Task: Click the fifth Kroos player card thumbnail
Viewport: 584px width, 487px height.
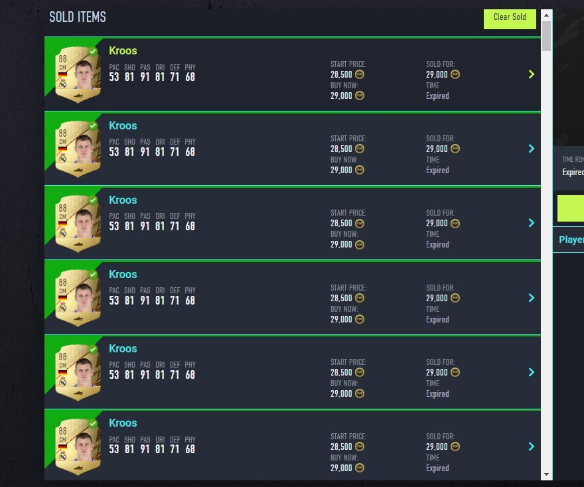Action: tap(78, 374)
